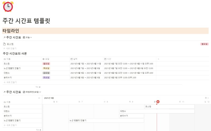Click the 이름 header in timeline side table
Image resolution: width=211 pixels, height=131 pixels.
click(x=7, y=102)
